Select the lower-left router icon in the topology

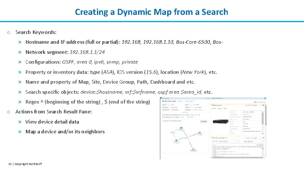[x=176, y=140]
